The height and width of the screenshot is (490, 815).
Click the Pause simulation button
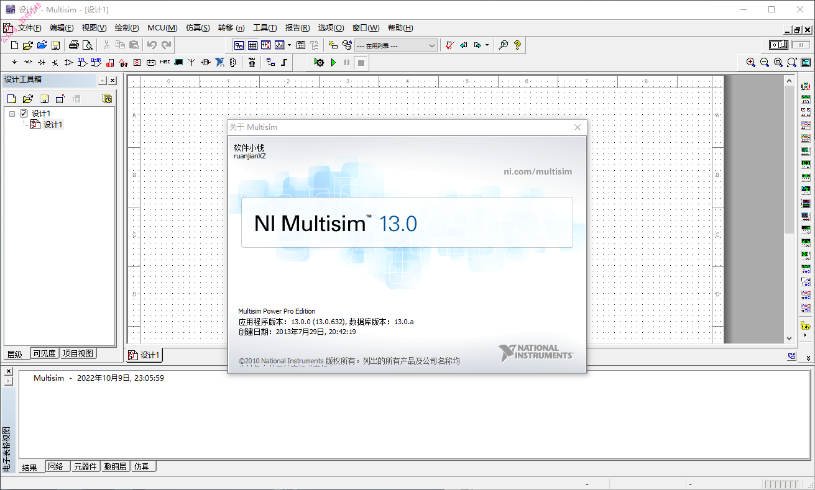[x=347, y=62]
